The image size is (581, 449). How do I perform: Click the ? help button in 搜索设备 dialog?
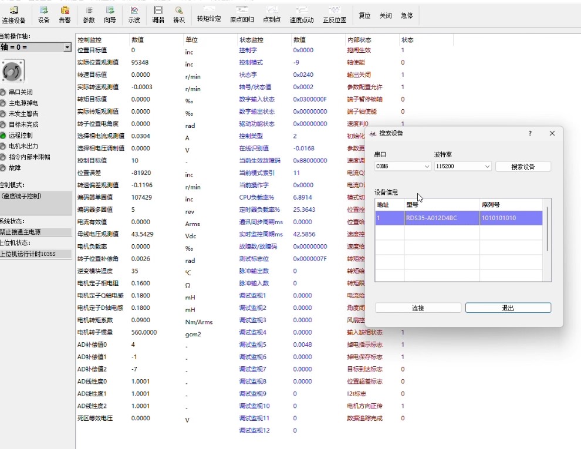pos(530,133)
